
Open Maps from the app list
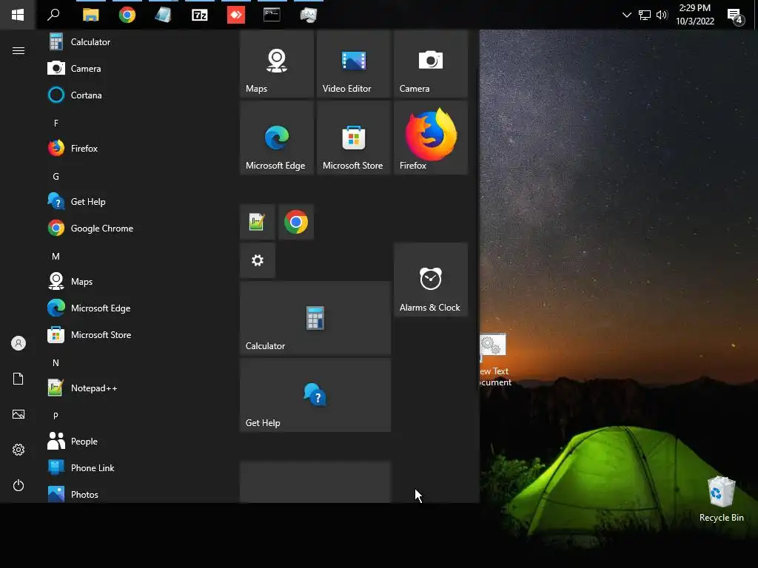[138, 281]
